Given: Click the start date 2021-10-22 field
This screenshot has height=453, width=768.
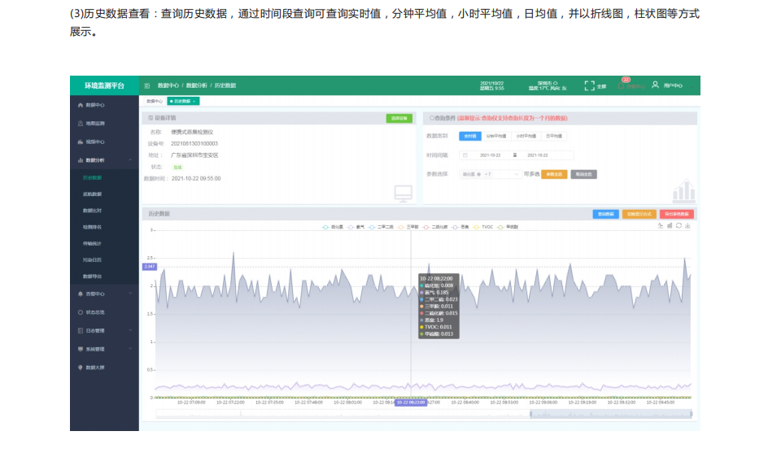Looking at the screenshot, I should tap(491, 155).
